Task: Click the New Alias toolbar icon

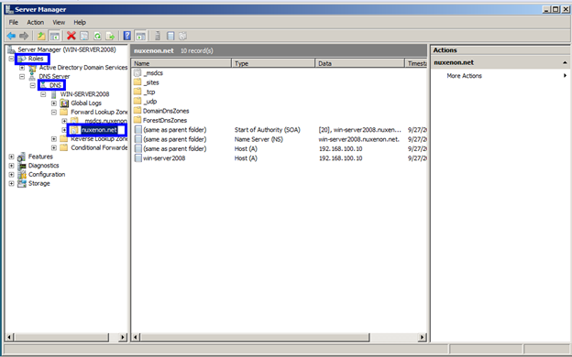Action: pyautogui.click(x=170, y=36)
